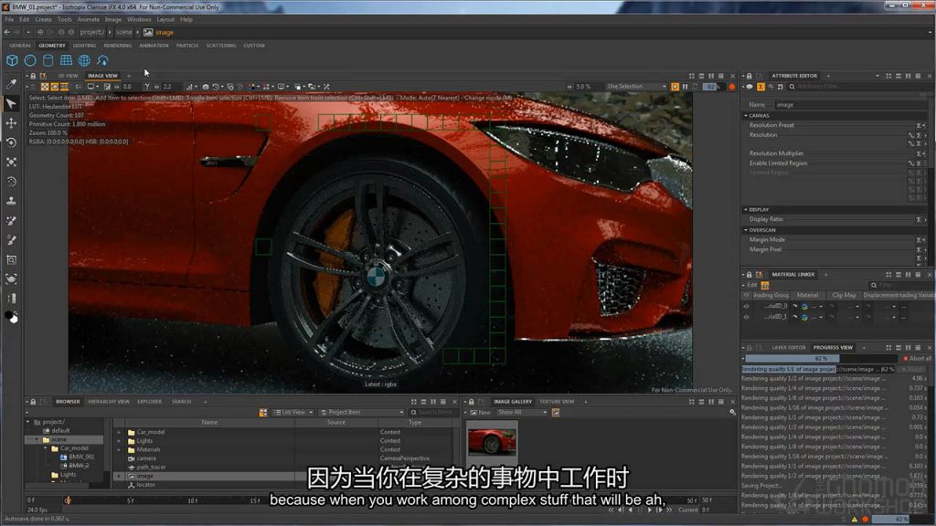This screenshot has width=936, height=526.
Task: Open the Animate menu
Action: pos(89,19)
